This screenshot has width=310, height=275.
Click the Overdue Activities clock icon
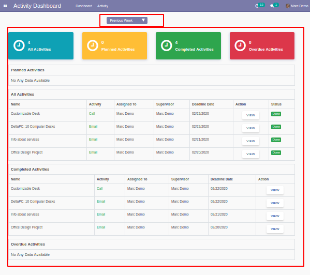click(x=240, y=45)
